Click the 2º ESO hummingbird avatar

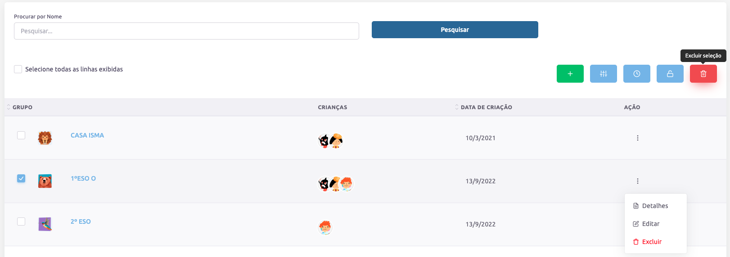45,224
